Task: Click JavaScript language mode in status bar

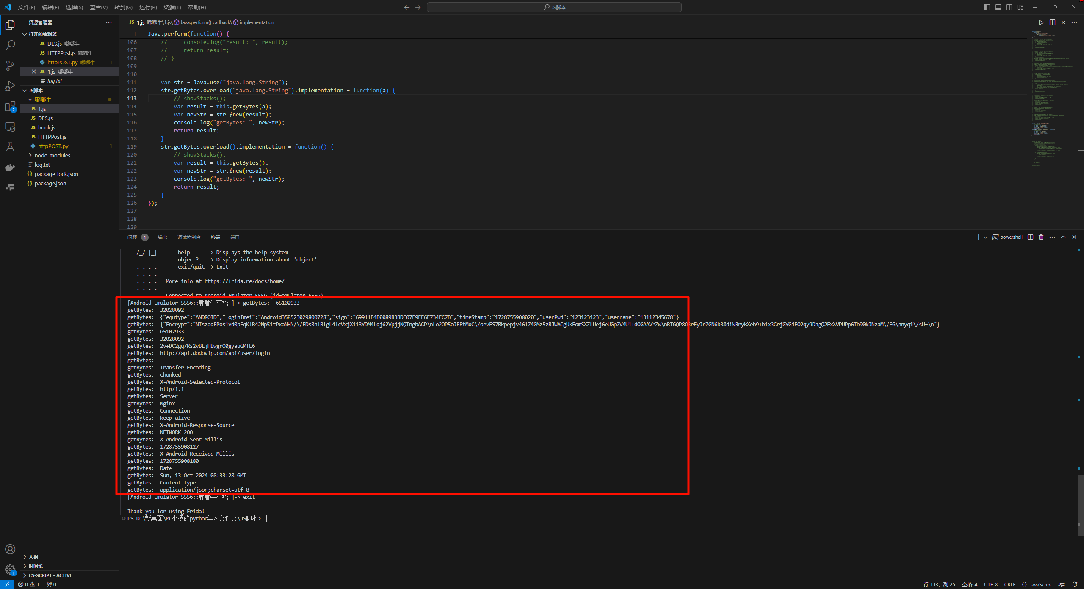Action: coord(1040,584)
